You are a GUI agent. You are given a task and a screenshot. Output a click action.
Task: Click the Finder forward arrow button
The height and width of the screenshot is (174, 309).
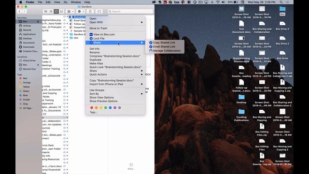pyautogui.click(x=25, y=12)
